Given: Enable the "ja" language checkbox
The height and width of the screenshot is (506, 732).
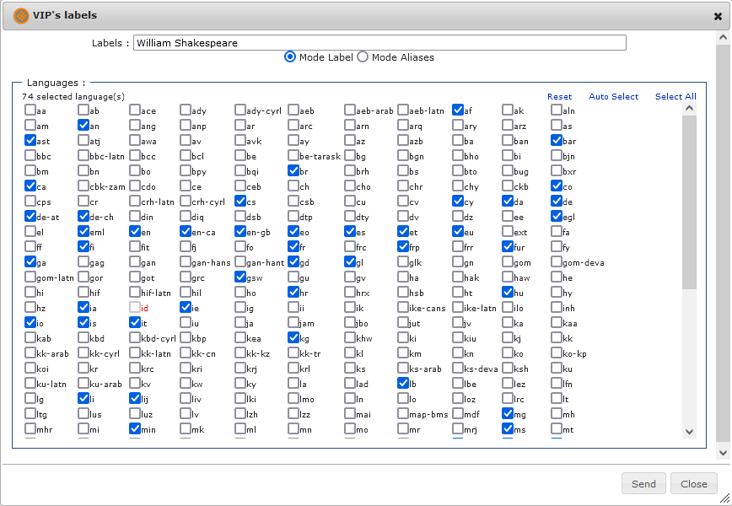Looking at the screenshot, I should (240, 324).
